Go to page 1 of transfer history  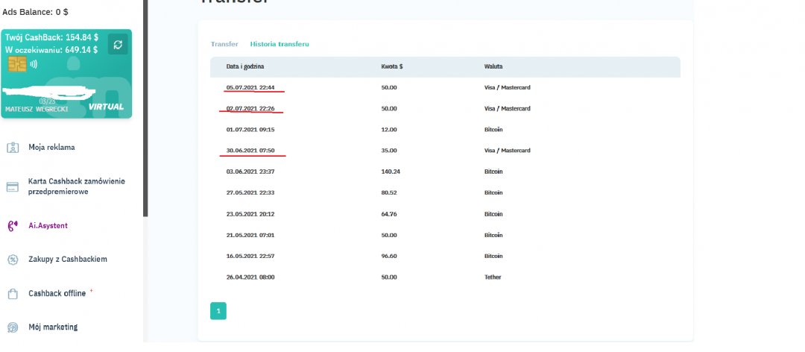218,311
